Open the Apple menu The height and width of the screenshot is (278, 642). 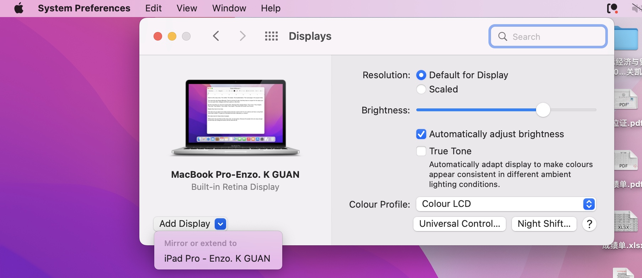(x=19, y=8)
